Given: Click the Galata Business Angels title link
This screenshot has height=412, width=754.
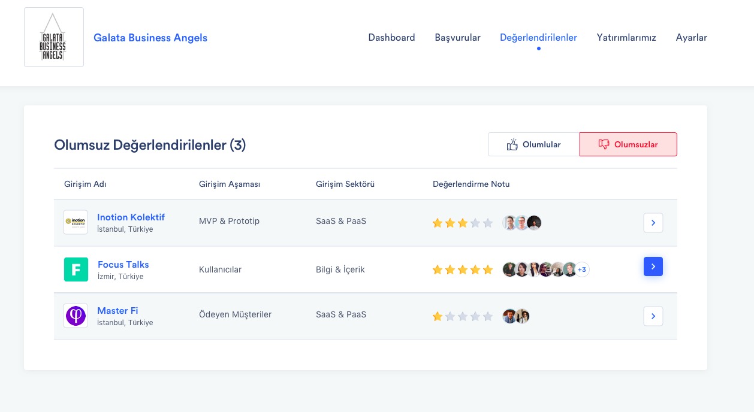Looking at the screenshot, I should (x=150, y=38).
